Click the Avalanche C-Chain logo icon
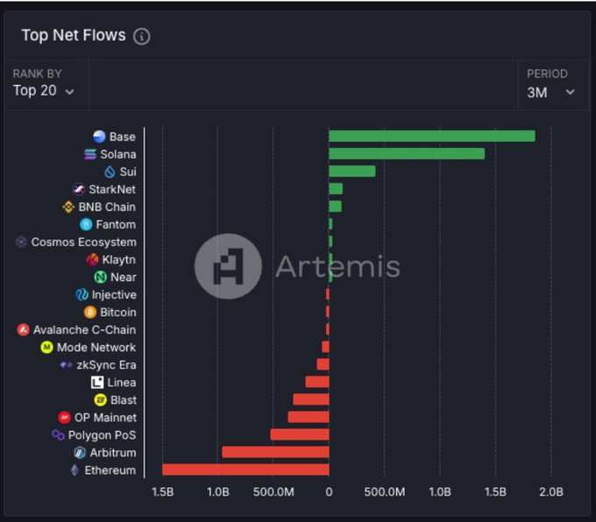Viewport: 596px width, 522px height. (23, 330)
